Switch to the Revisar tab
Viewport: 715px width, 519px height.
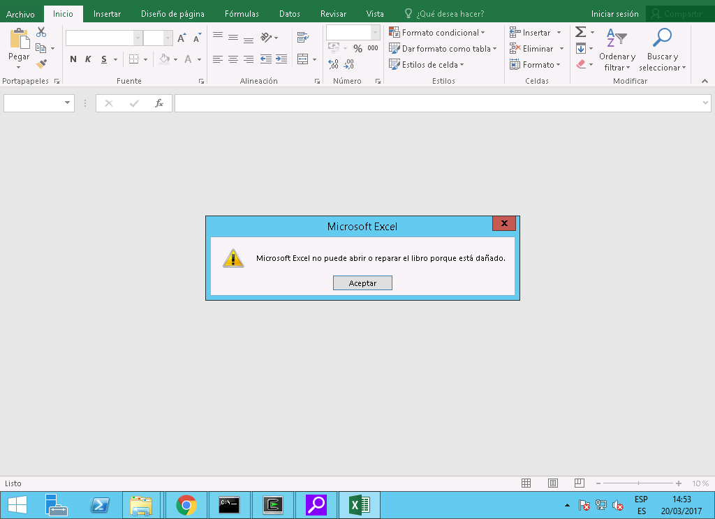(333, 14)
